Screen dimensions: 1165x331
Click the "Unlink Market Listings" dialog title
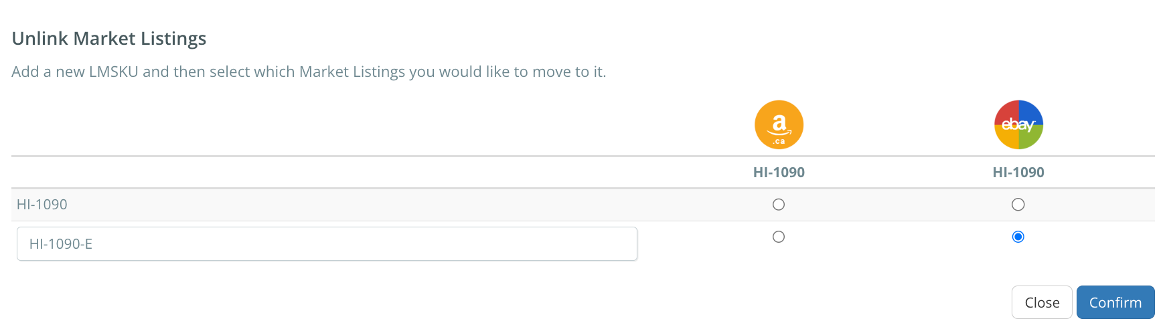[109, 39]
